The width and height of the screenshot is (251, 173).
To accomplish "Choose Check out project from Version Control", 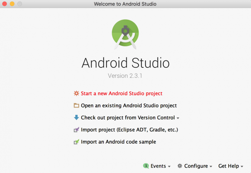I will pos(128,118).
